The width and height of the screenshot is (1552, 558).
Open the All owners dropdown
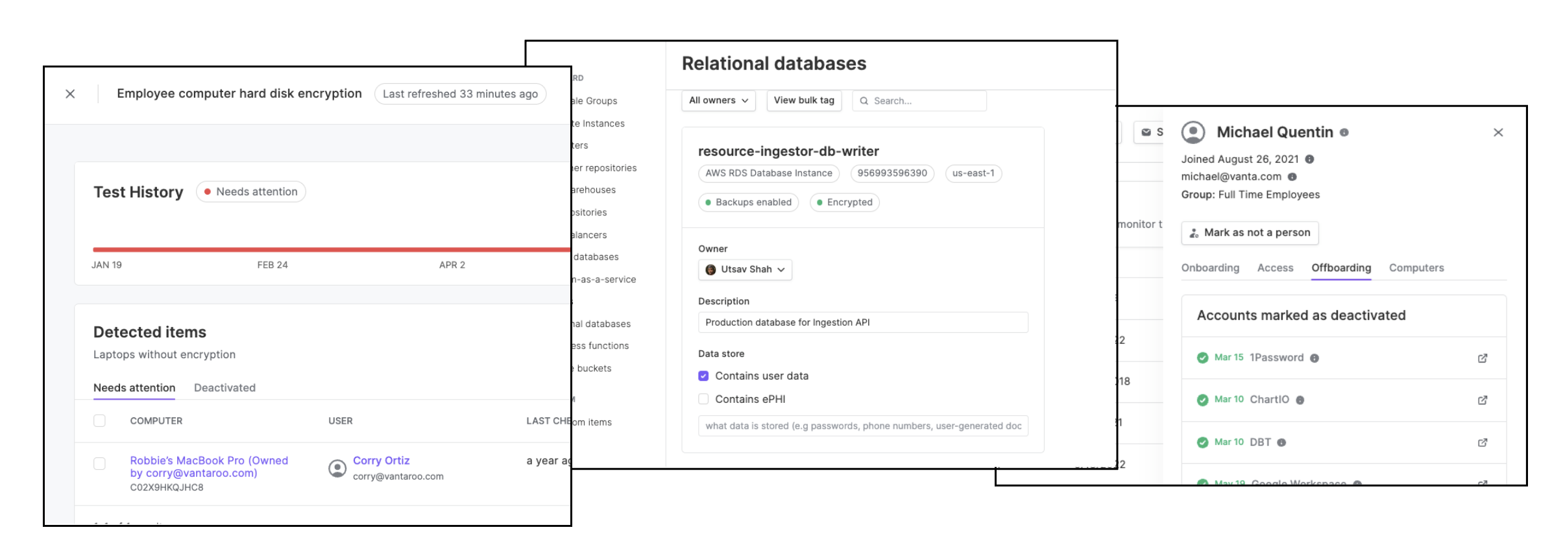tap(718, 101)
